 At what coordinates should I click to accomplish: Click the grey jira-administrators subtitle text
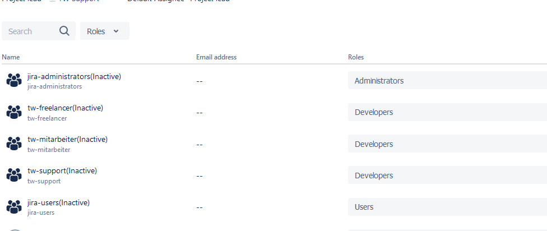pos(55,86)
